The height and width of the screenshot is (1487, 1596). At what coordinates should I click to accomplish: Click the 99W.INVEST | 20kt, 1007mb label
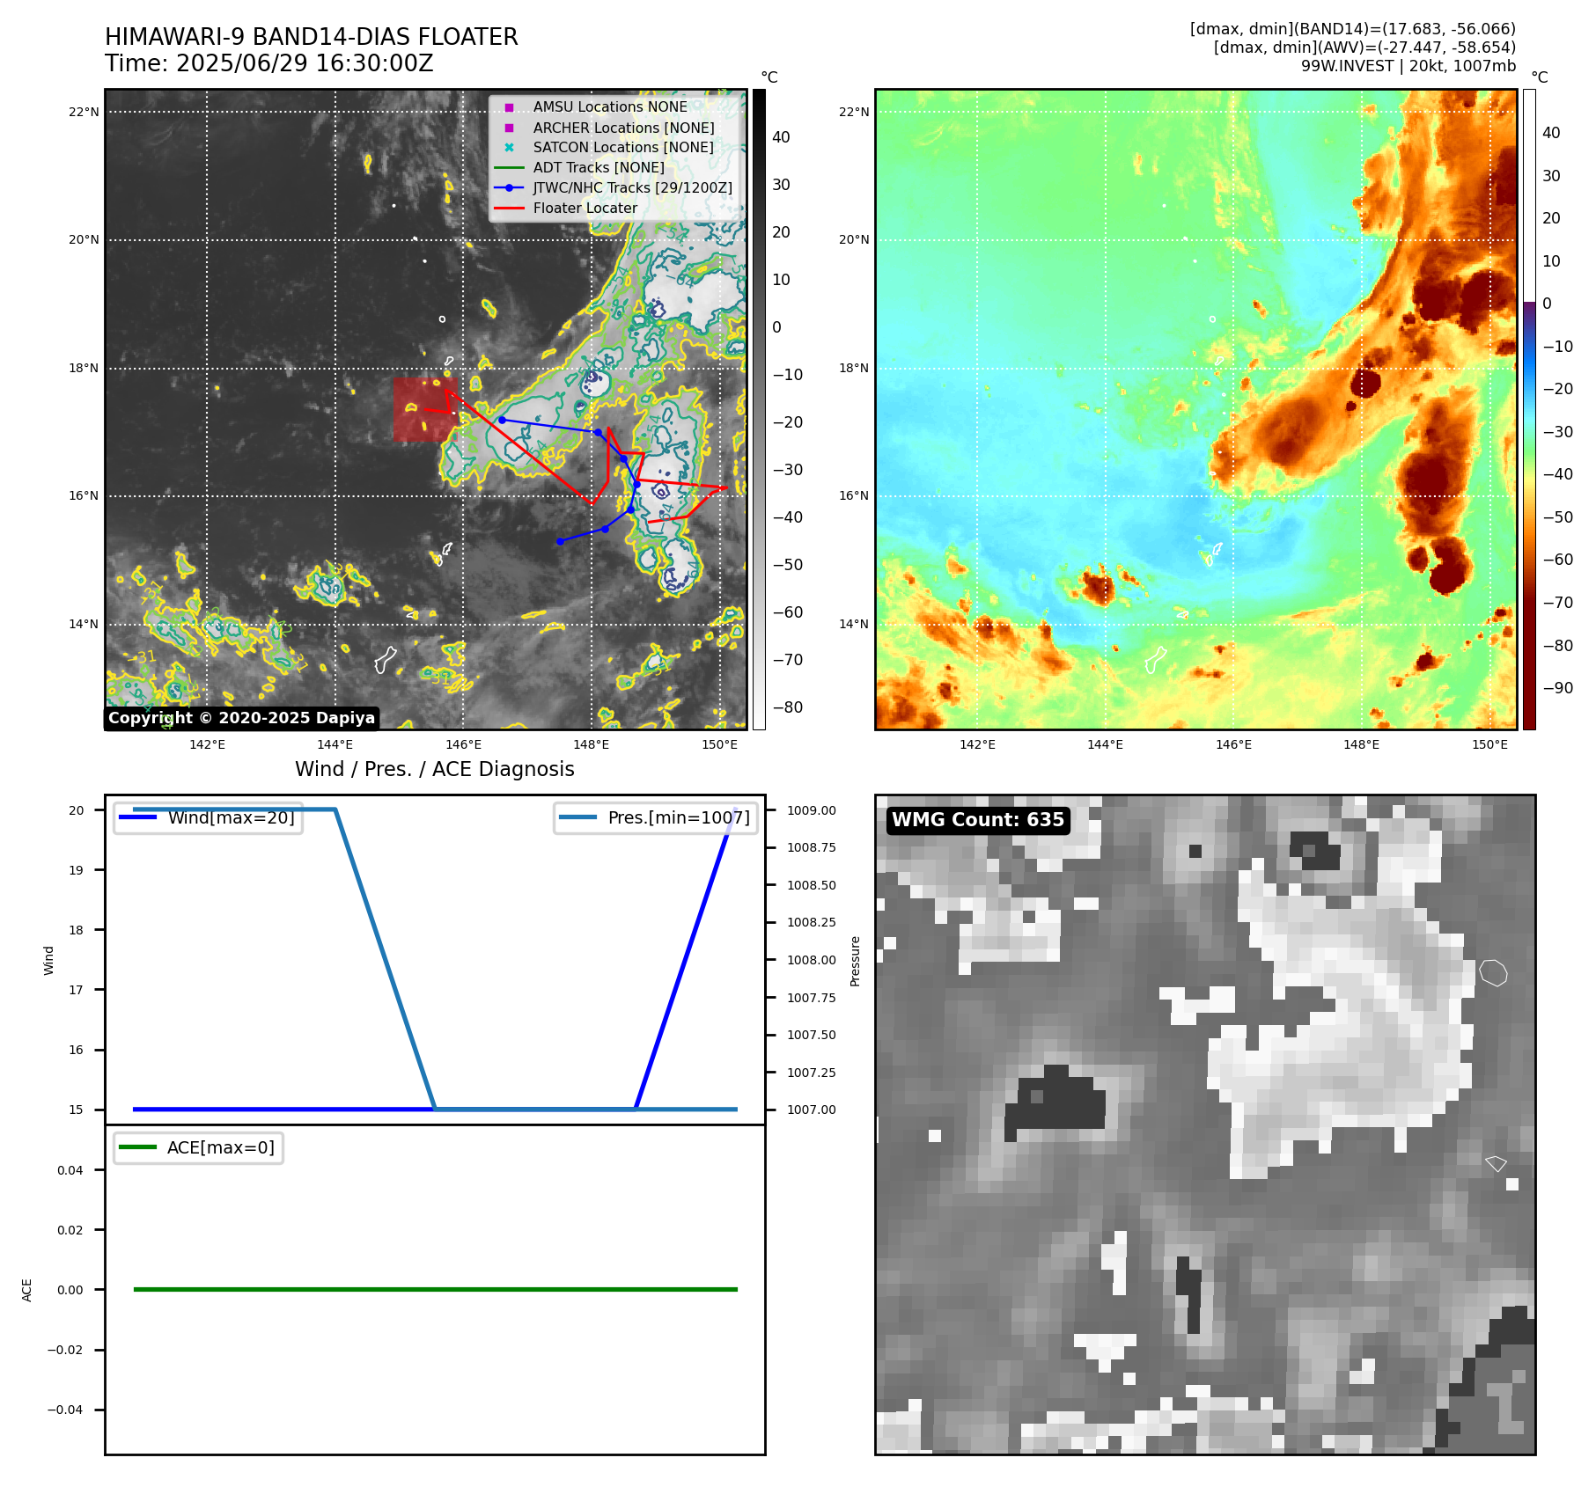point(1408,66)
